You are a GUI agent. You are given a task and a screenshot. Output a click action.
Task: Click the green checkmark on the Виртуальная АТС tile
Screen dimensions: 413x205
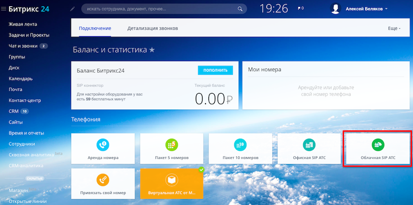(x=202, y=170)
